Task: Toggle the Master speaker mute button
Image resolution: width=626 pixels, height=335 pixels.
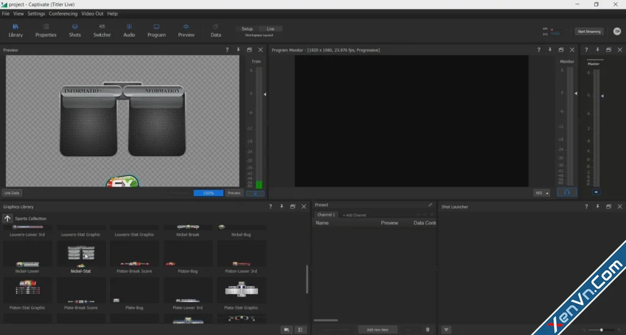Action: click(x=596, y=192)
